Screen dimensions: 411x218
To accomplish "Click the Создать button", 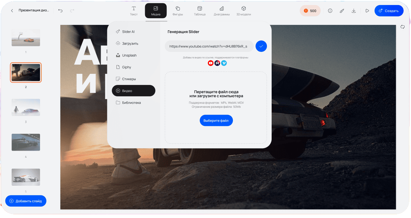I will (388, 11).
